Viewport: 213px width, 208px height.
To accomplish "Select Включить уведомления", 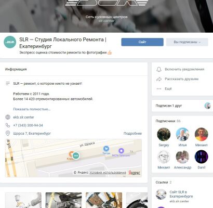I will [x=184, y=69].
